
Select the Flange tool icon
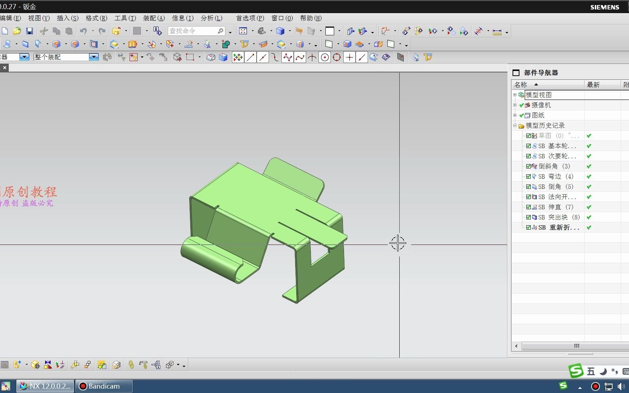tap(38, 44)
